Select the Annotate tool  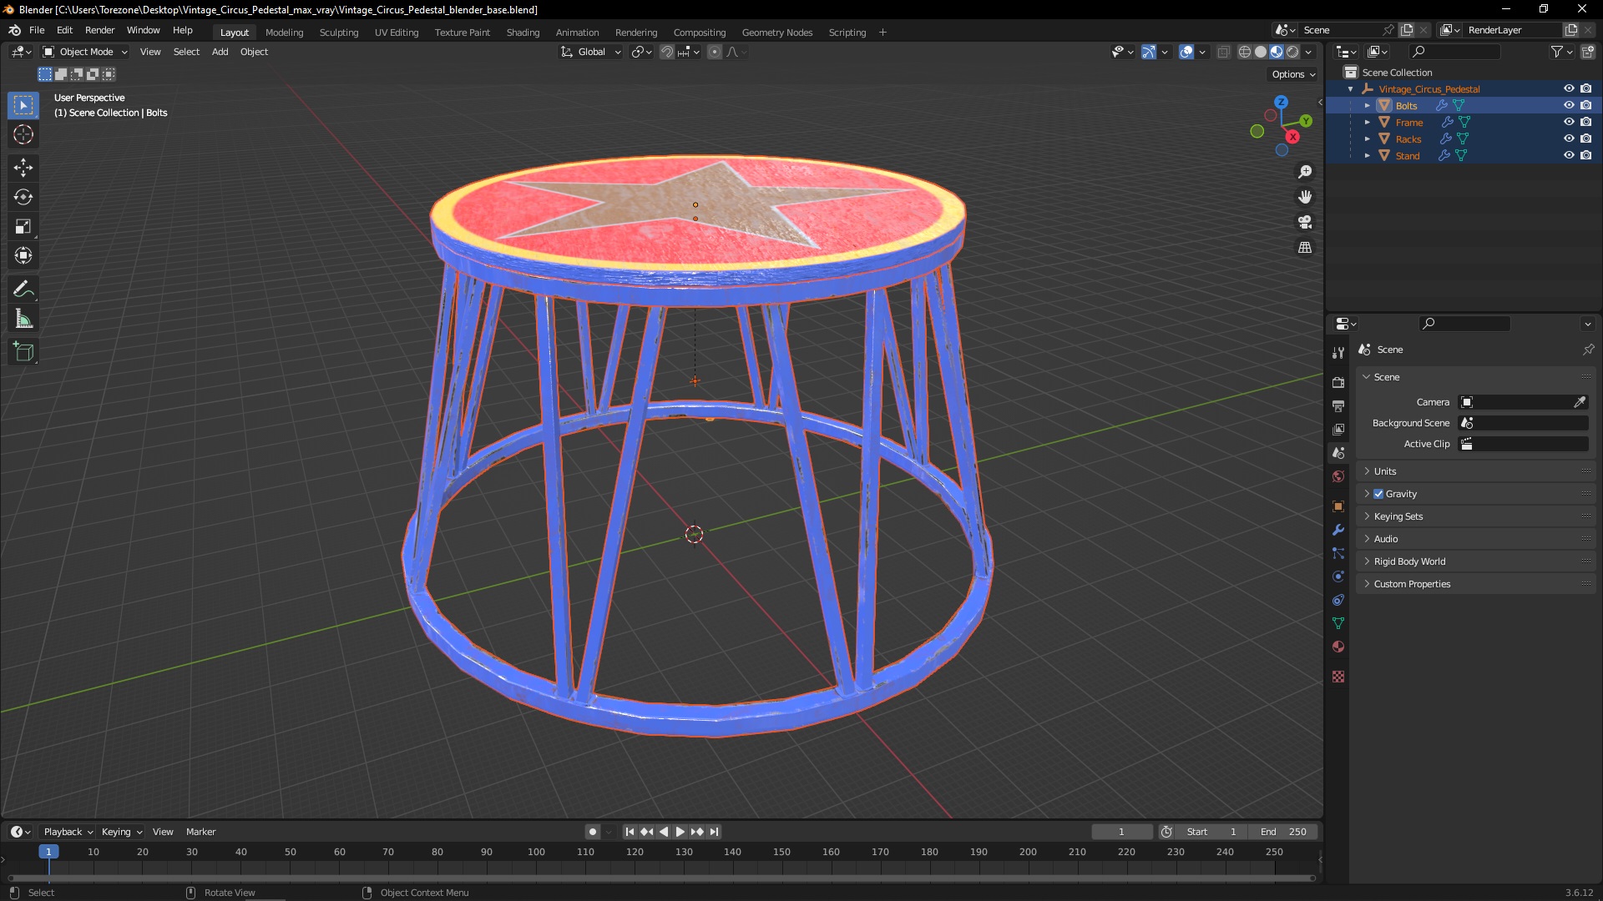click(x=23, y=289)
